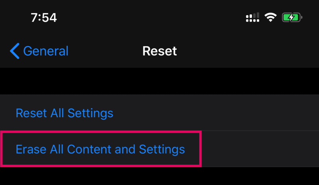
Task: Tap the Wi-Fi status icon
Action: click(x=270, y=17)
